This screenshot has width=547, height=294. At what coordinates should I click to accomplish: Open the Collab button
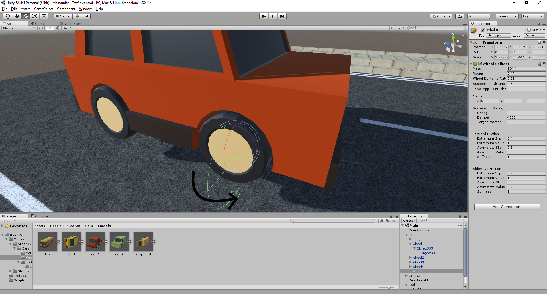click(x=442, y=16)
